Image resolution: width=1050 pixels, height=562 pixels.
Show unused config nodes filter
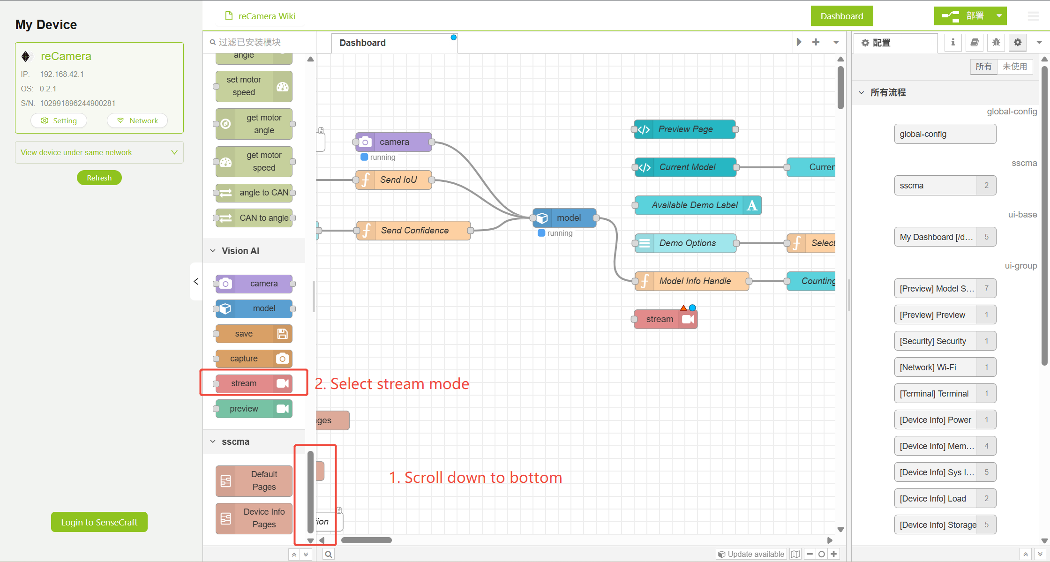(x=1014, y=67)
